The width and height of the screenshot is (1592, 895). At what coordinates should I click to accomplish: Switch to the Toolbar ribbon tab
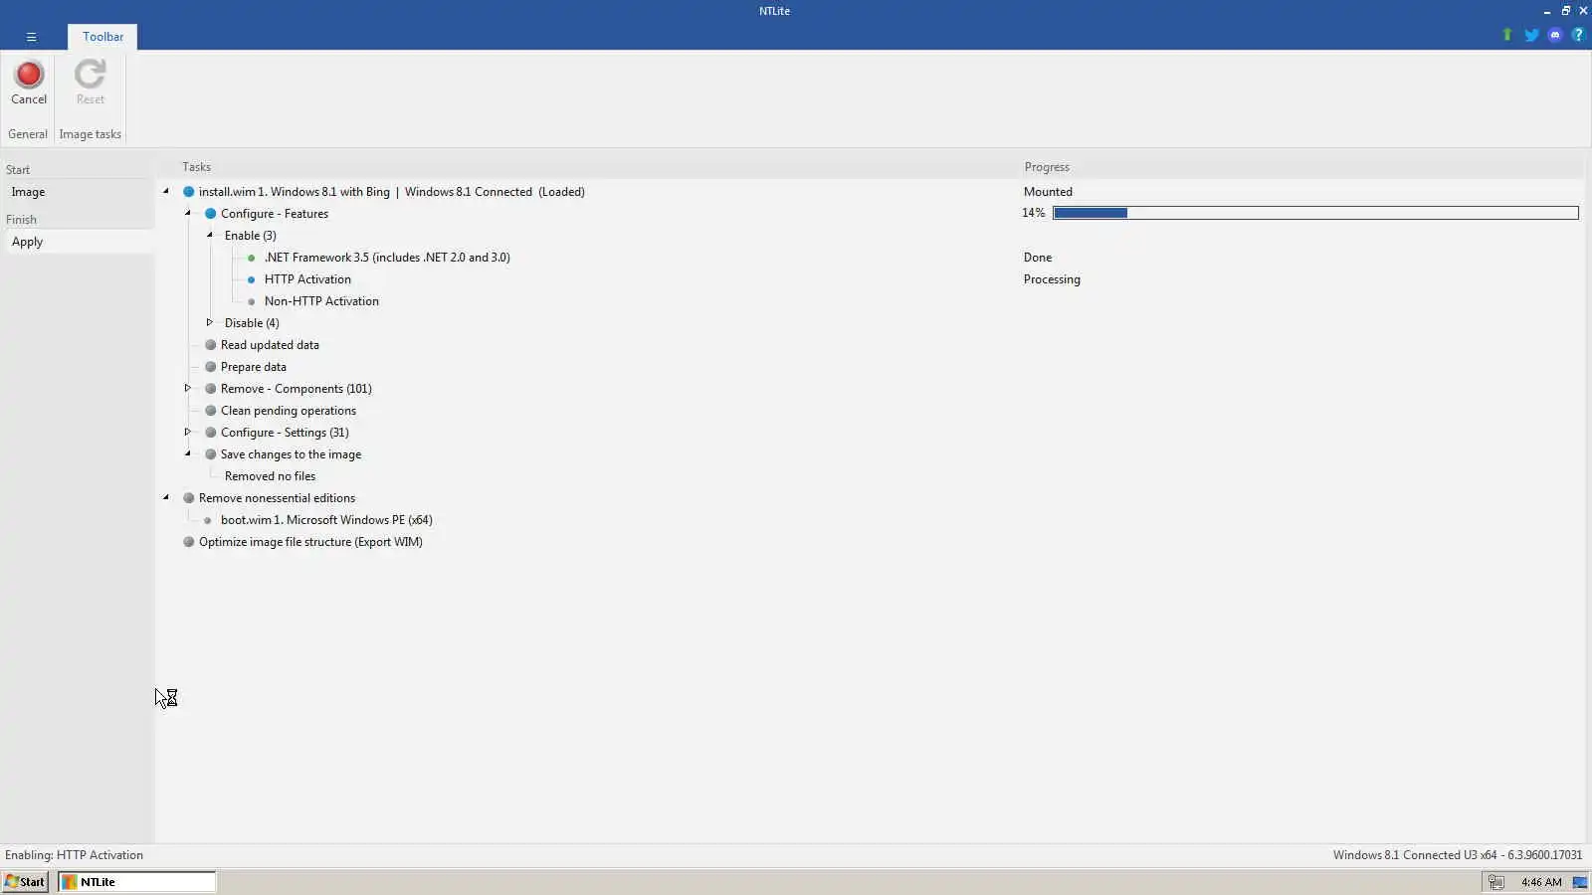coord(102,37)
